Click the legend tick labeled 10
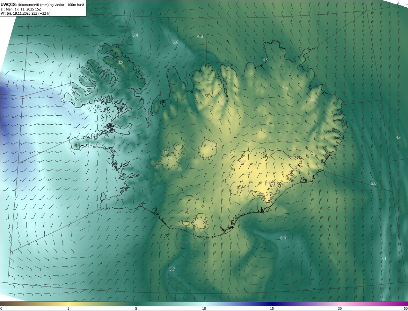The image size is (408, 311). point(204,308)
